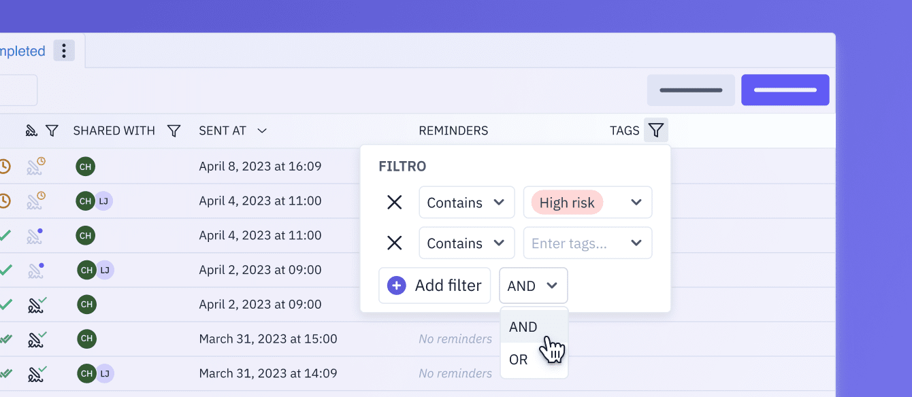Expand the High risk tag selector
The image size is (912, 397).
(587, 203)
